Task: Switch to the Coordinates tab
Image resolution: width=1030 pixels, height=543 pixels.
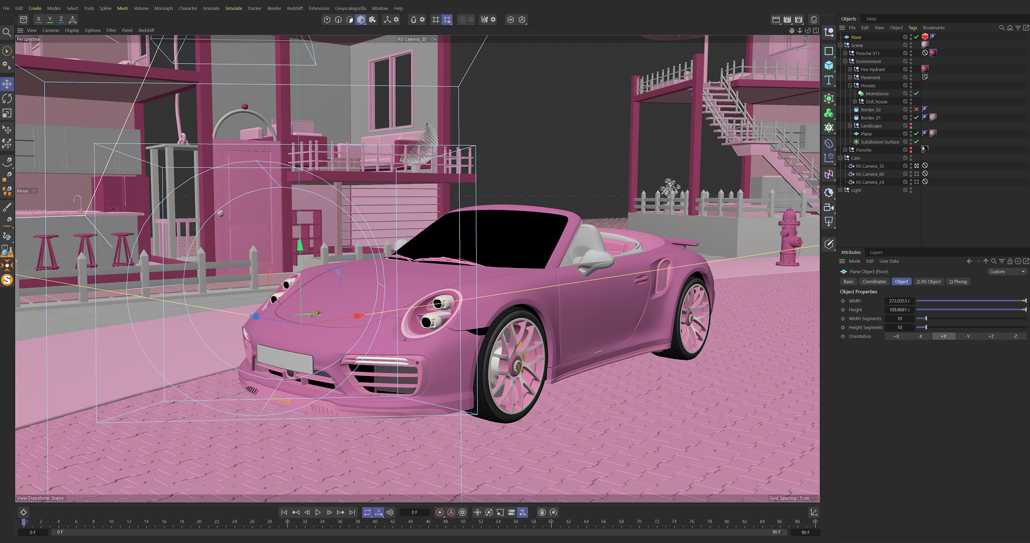Action: tap(874, 282)
